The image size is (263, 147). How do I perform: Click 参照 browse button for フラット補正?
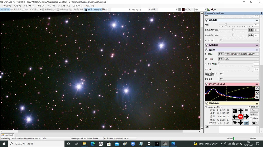(221, 59)
